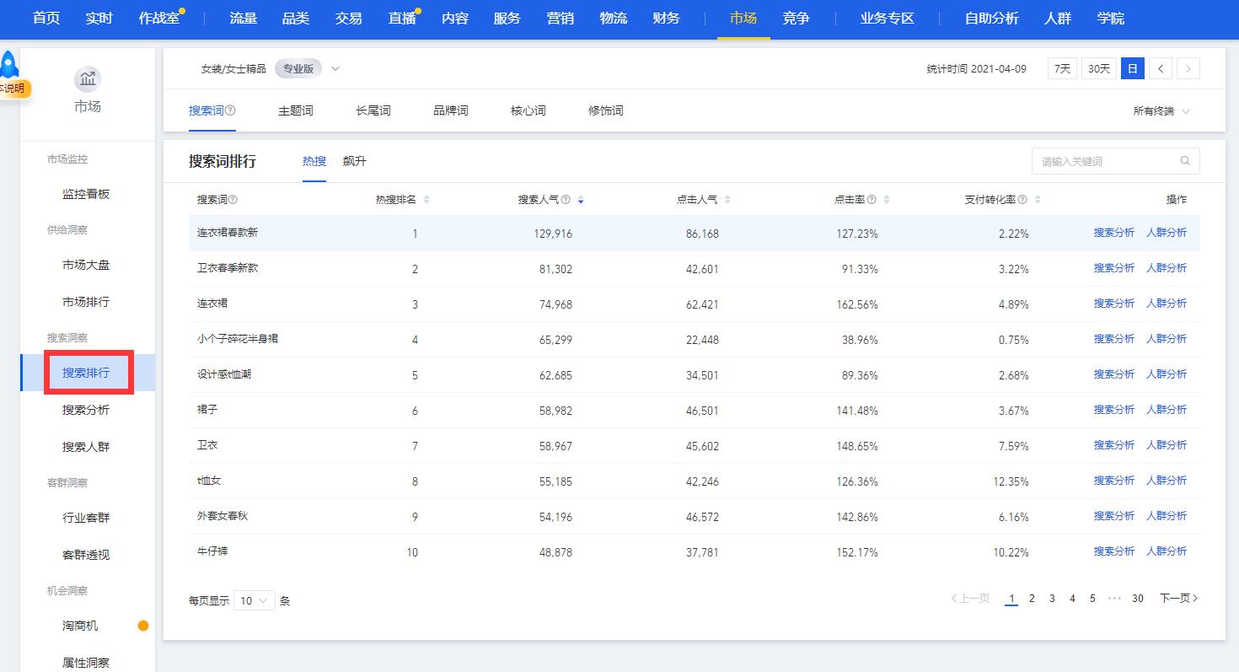This screenshot has height=672, width=1239.
Task: Click the magnifier search icon in keyword box
Action: [x=1185, y=160]
